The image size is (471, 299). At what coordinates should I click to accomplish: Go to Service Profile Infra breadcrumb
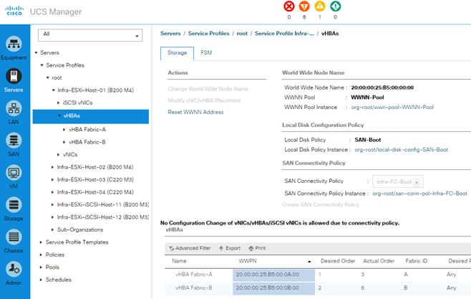(284, 34)
